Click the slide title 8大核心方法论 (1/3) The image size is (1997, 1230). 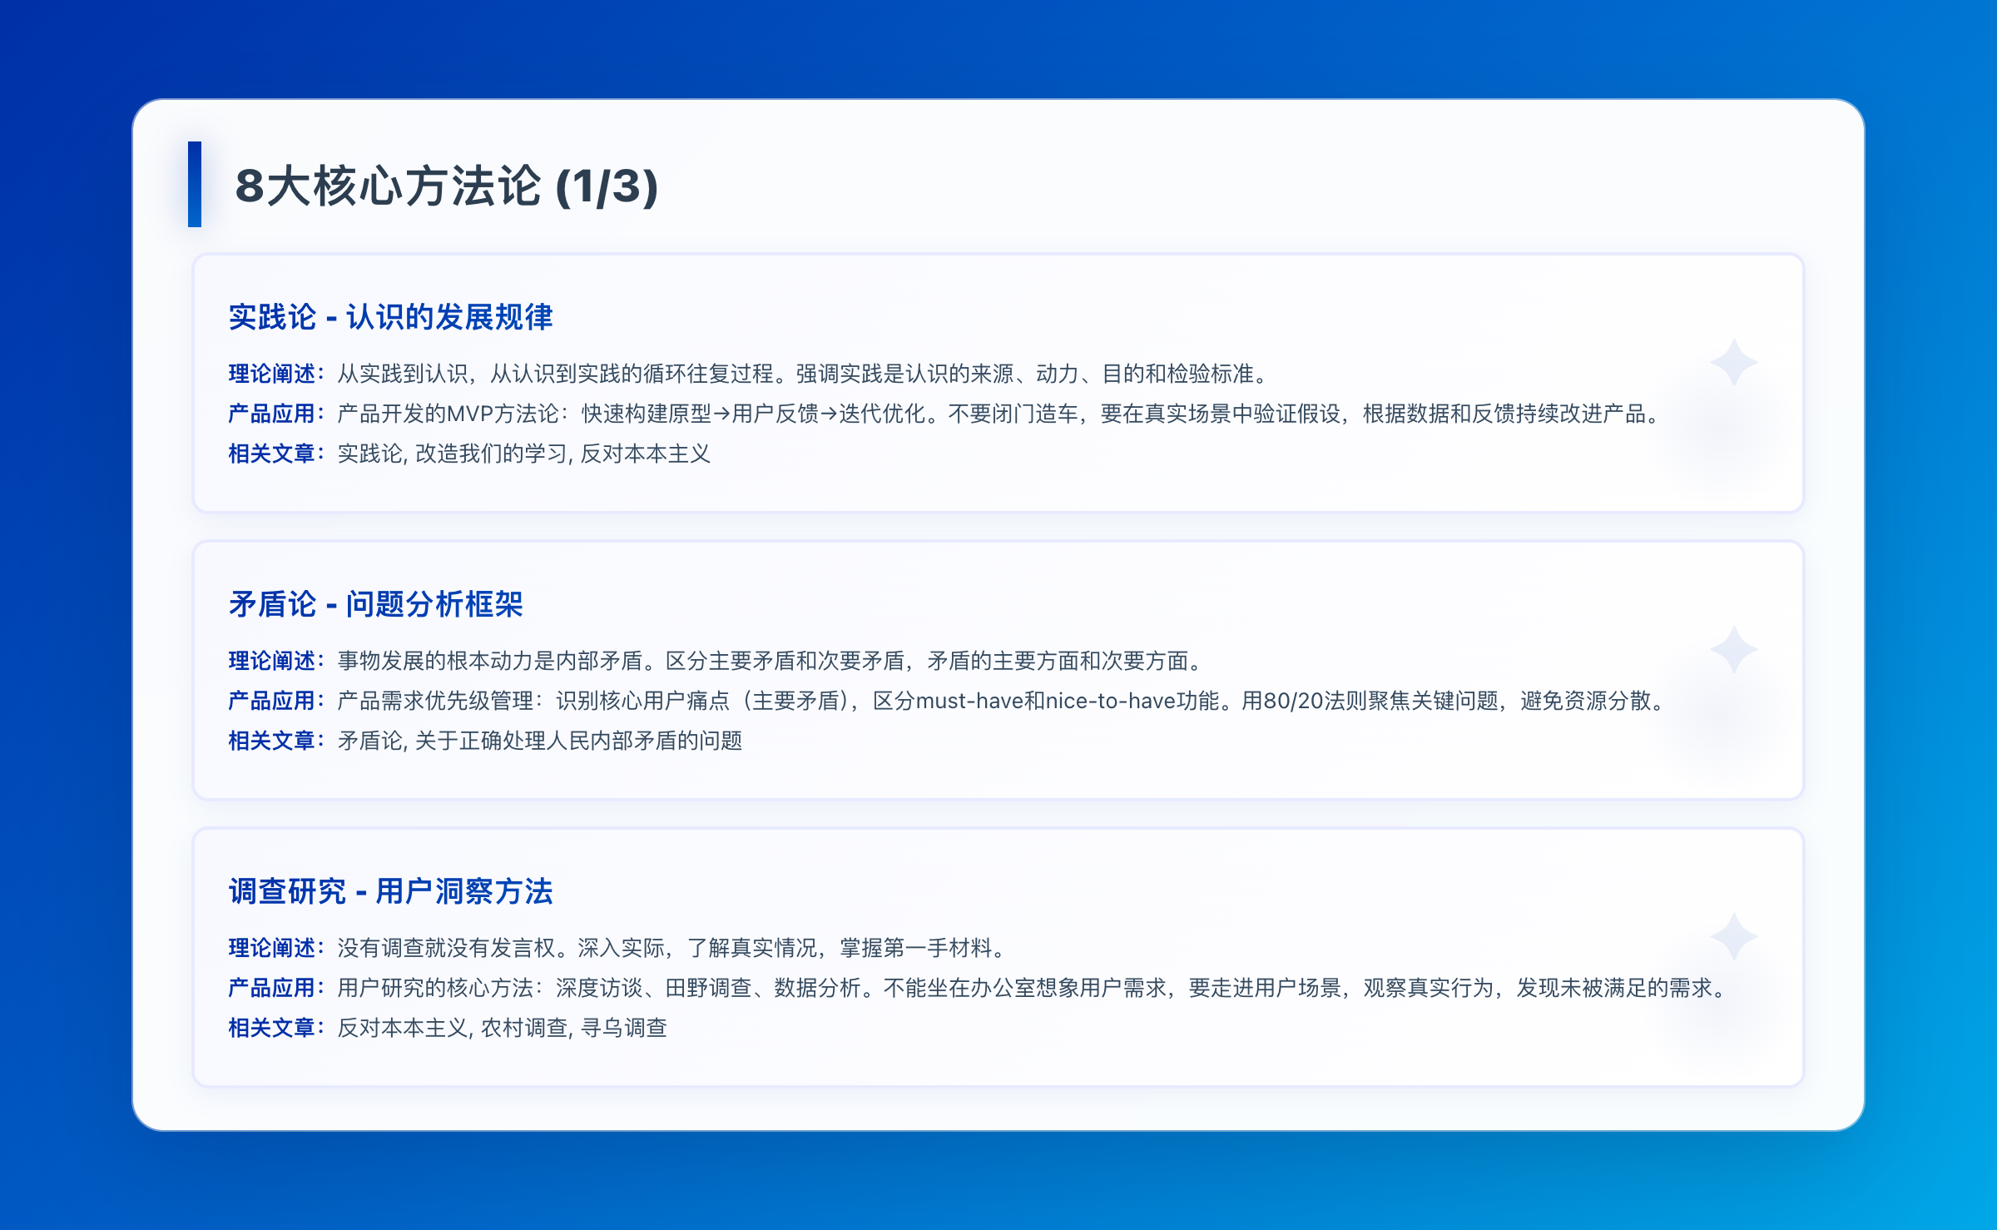pos(447,186)
